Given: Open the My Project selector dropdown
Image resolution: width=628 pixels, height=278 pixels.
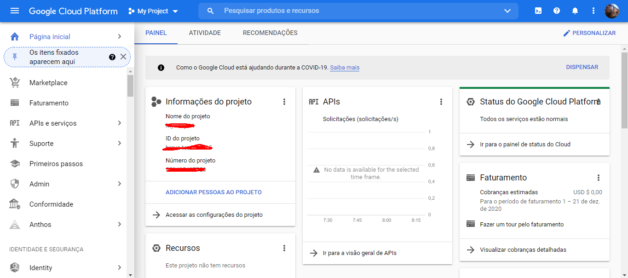Looking at the screenshot, I should tap(153, 11).
